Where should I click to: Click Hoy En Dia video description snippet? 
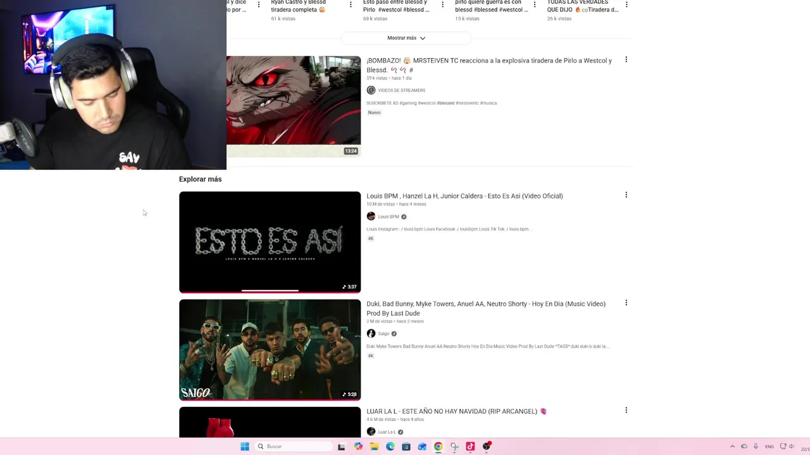point(488,346)
